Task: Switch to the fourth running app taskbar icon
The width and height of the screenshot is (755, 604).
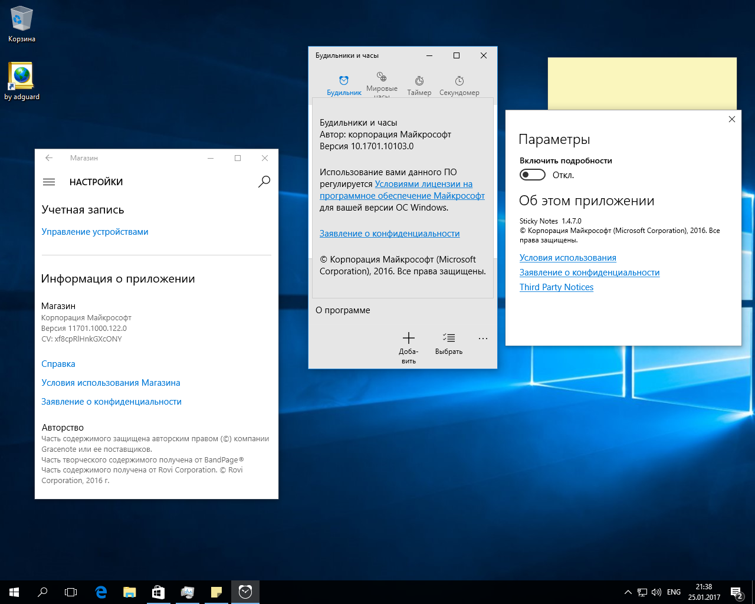Action: tap(187, 592)
